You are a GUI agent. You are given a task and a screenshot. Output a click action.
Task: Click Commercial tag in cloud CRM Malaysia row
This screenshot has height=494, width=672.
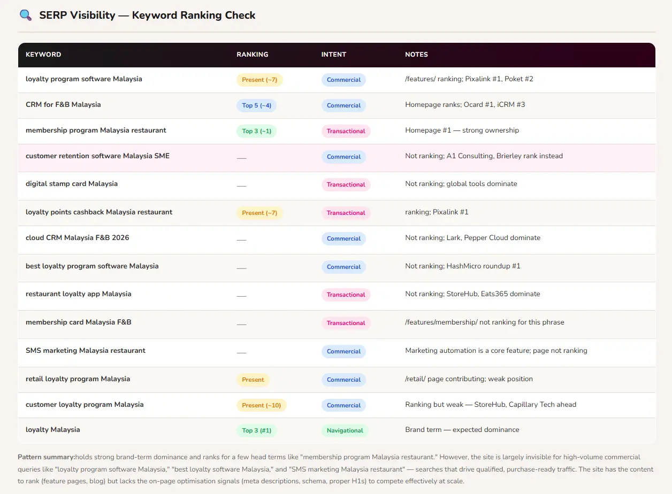pos(343,239)
